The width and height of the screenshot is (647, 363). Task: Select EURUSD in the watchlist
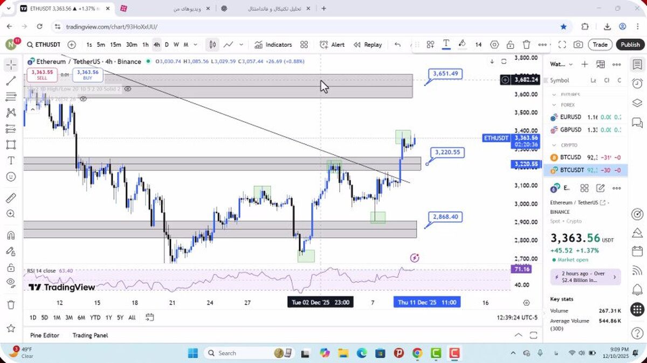(x=586, y=117)
